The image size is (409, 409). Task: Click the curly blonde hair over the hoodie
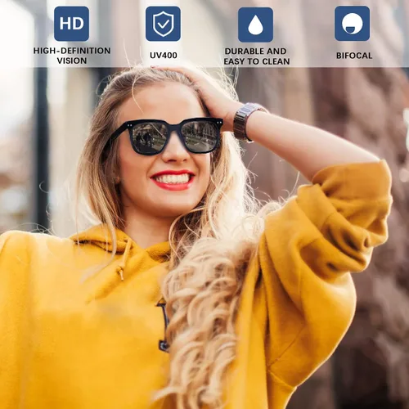tap(202, 313)
